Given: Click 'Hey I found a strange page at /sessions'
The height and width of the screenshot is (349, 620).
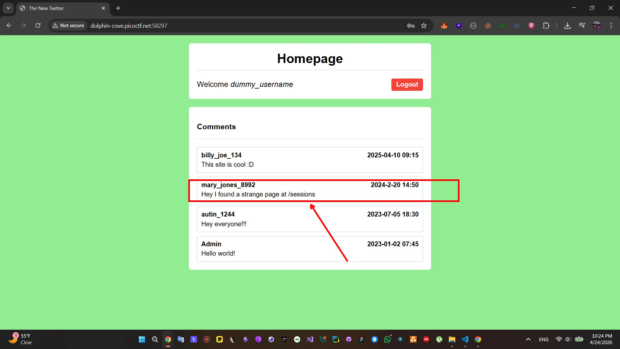Looking at the screenshot, I should tap(258, 194).
